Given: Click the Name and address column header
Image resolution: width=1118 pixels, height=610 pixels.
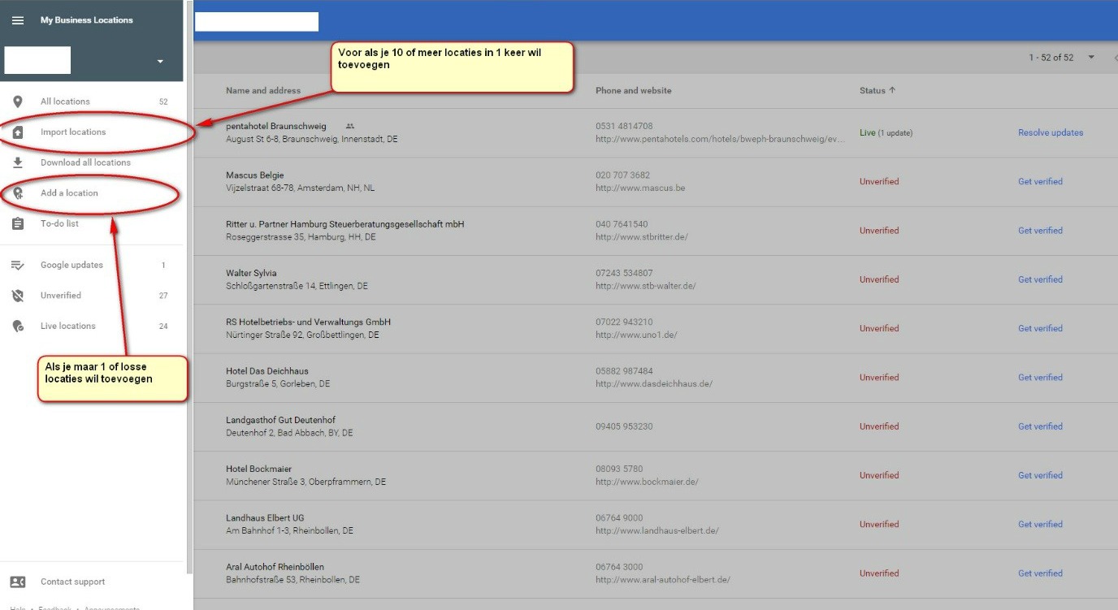Looking at the screenshot, I should 263,90.
